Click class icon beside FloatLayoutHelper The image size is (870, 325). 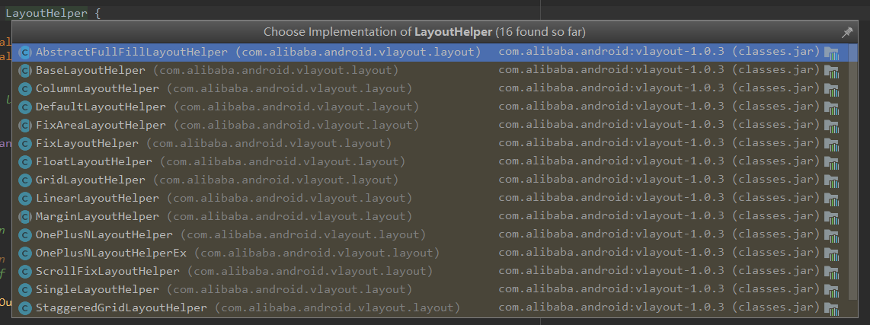coord(24,163)
